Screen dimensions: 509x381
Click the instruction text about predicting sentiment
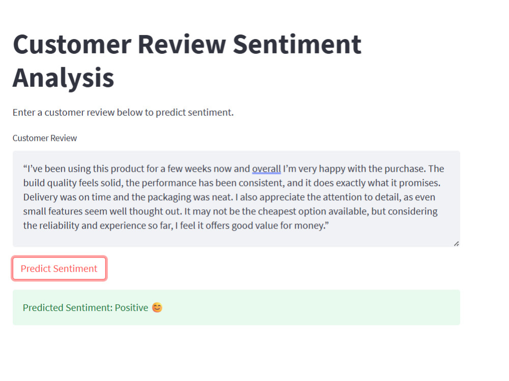click(123, 112)
